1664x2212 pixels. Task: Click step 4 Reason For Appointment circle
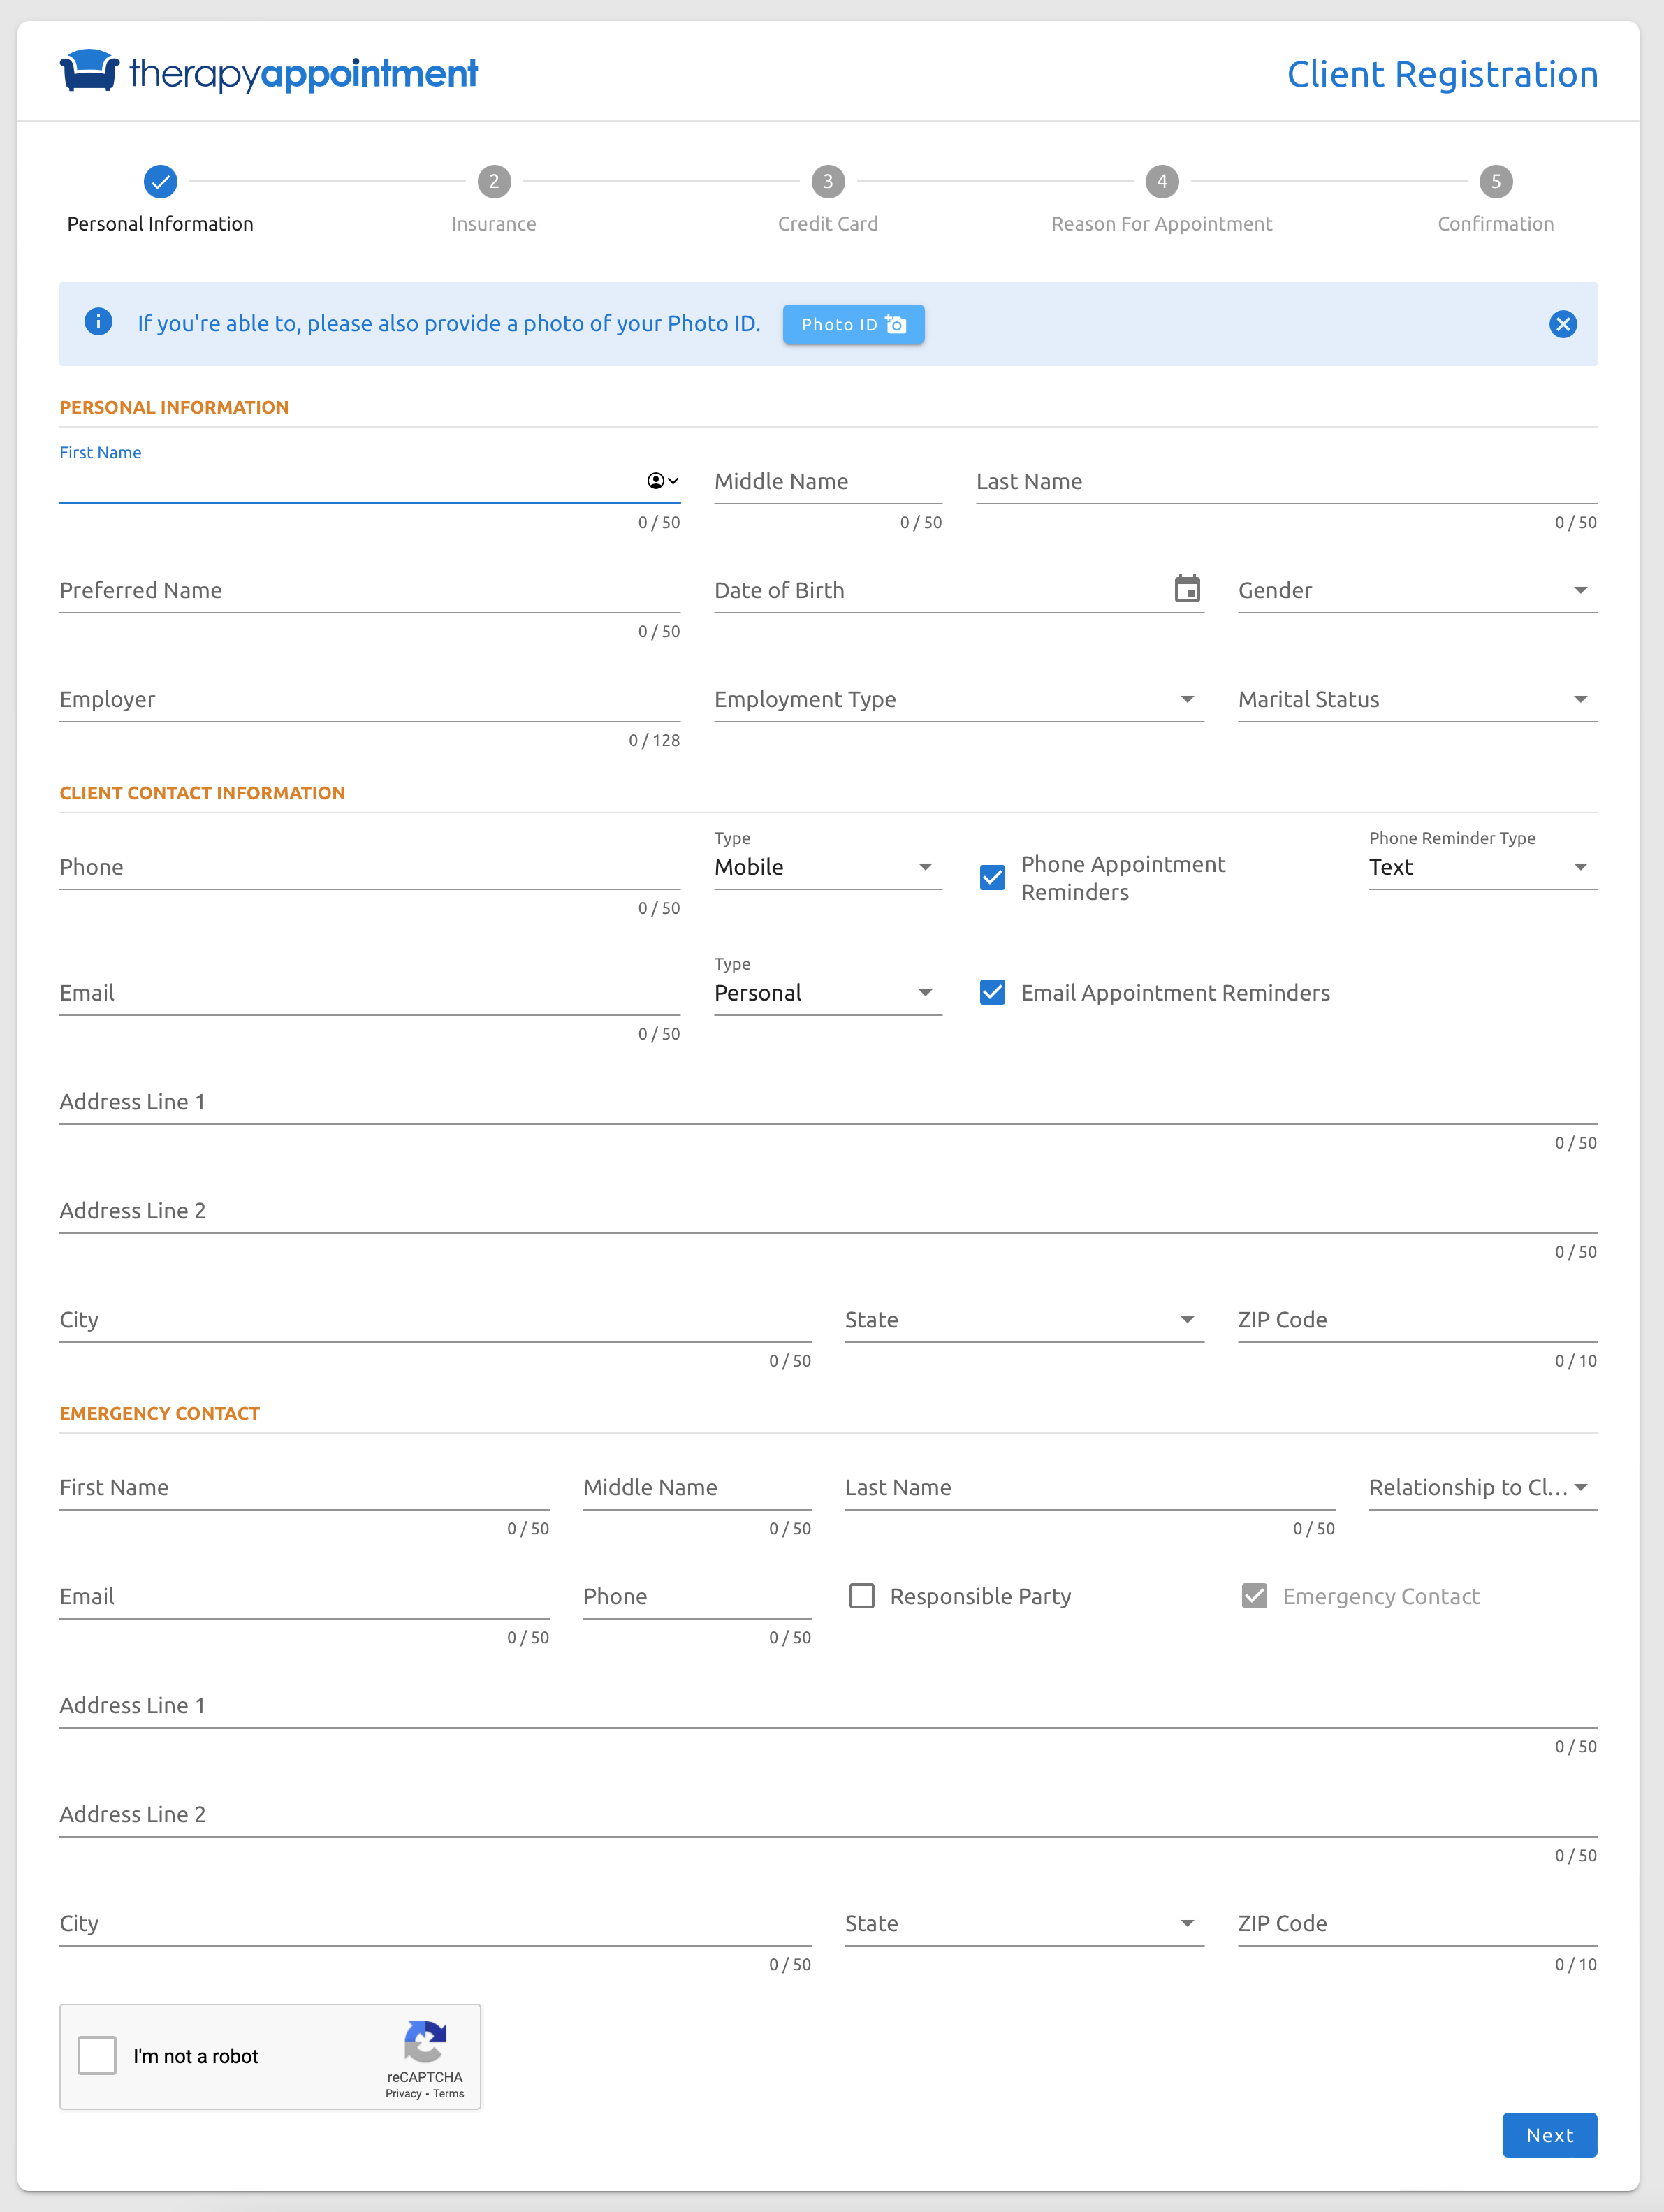(x=1161, y=181)
